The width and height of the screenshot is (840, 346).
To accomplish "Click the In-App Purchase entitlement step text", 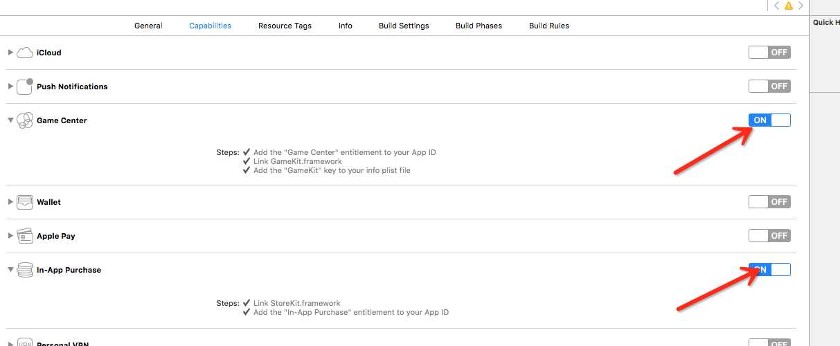I will click(351, 312).
